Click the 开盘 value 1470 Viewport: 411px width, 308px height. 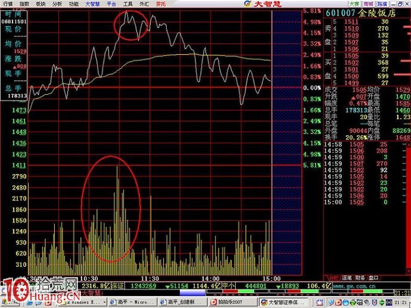pos(403,97)
